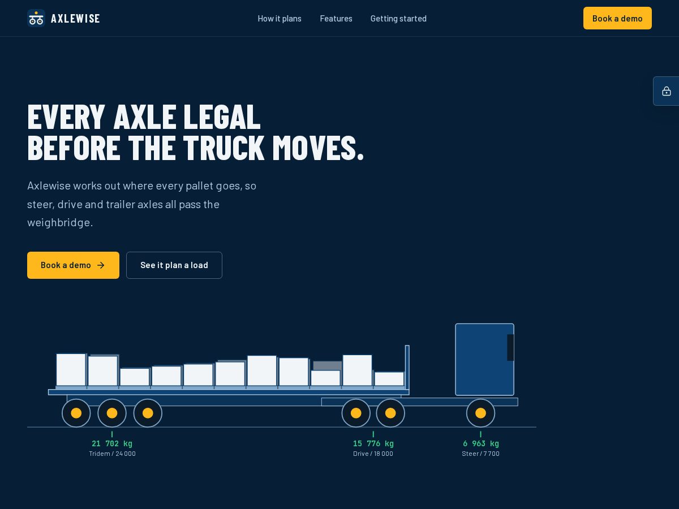Select the Tridem / 24 000 label
Screen dimensions: 679x509
[112, 454]
